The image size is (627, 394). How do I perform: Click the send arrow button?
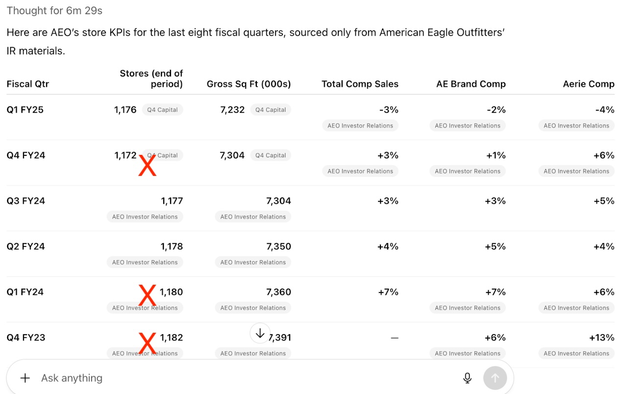(495, 378)
